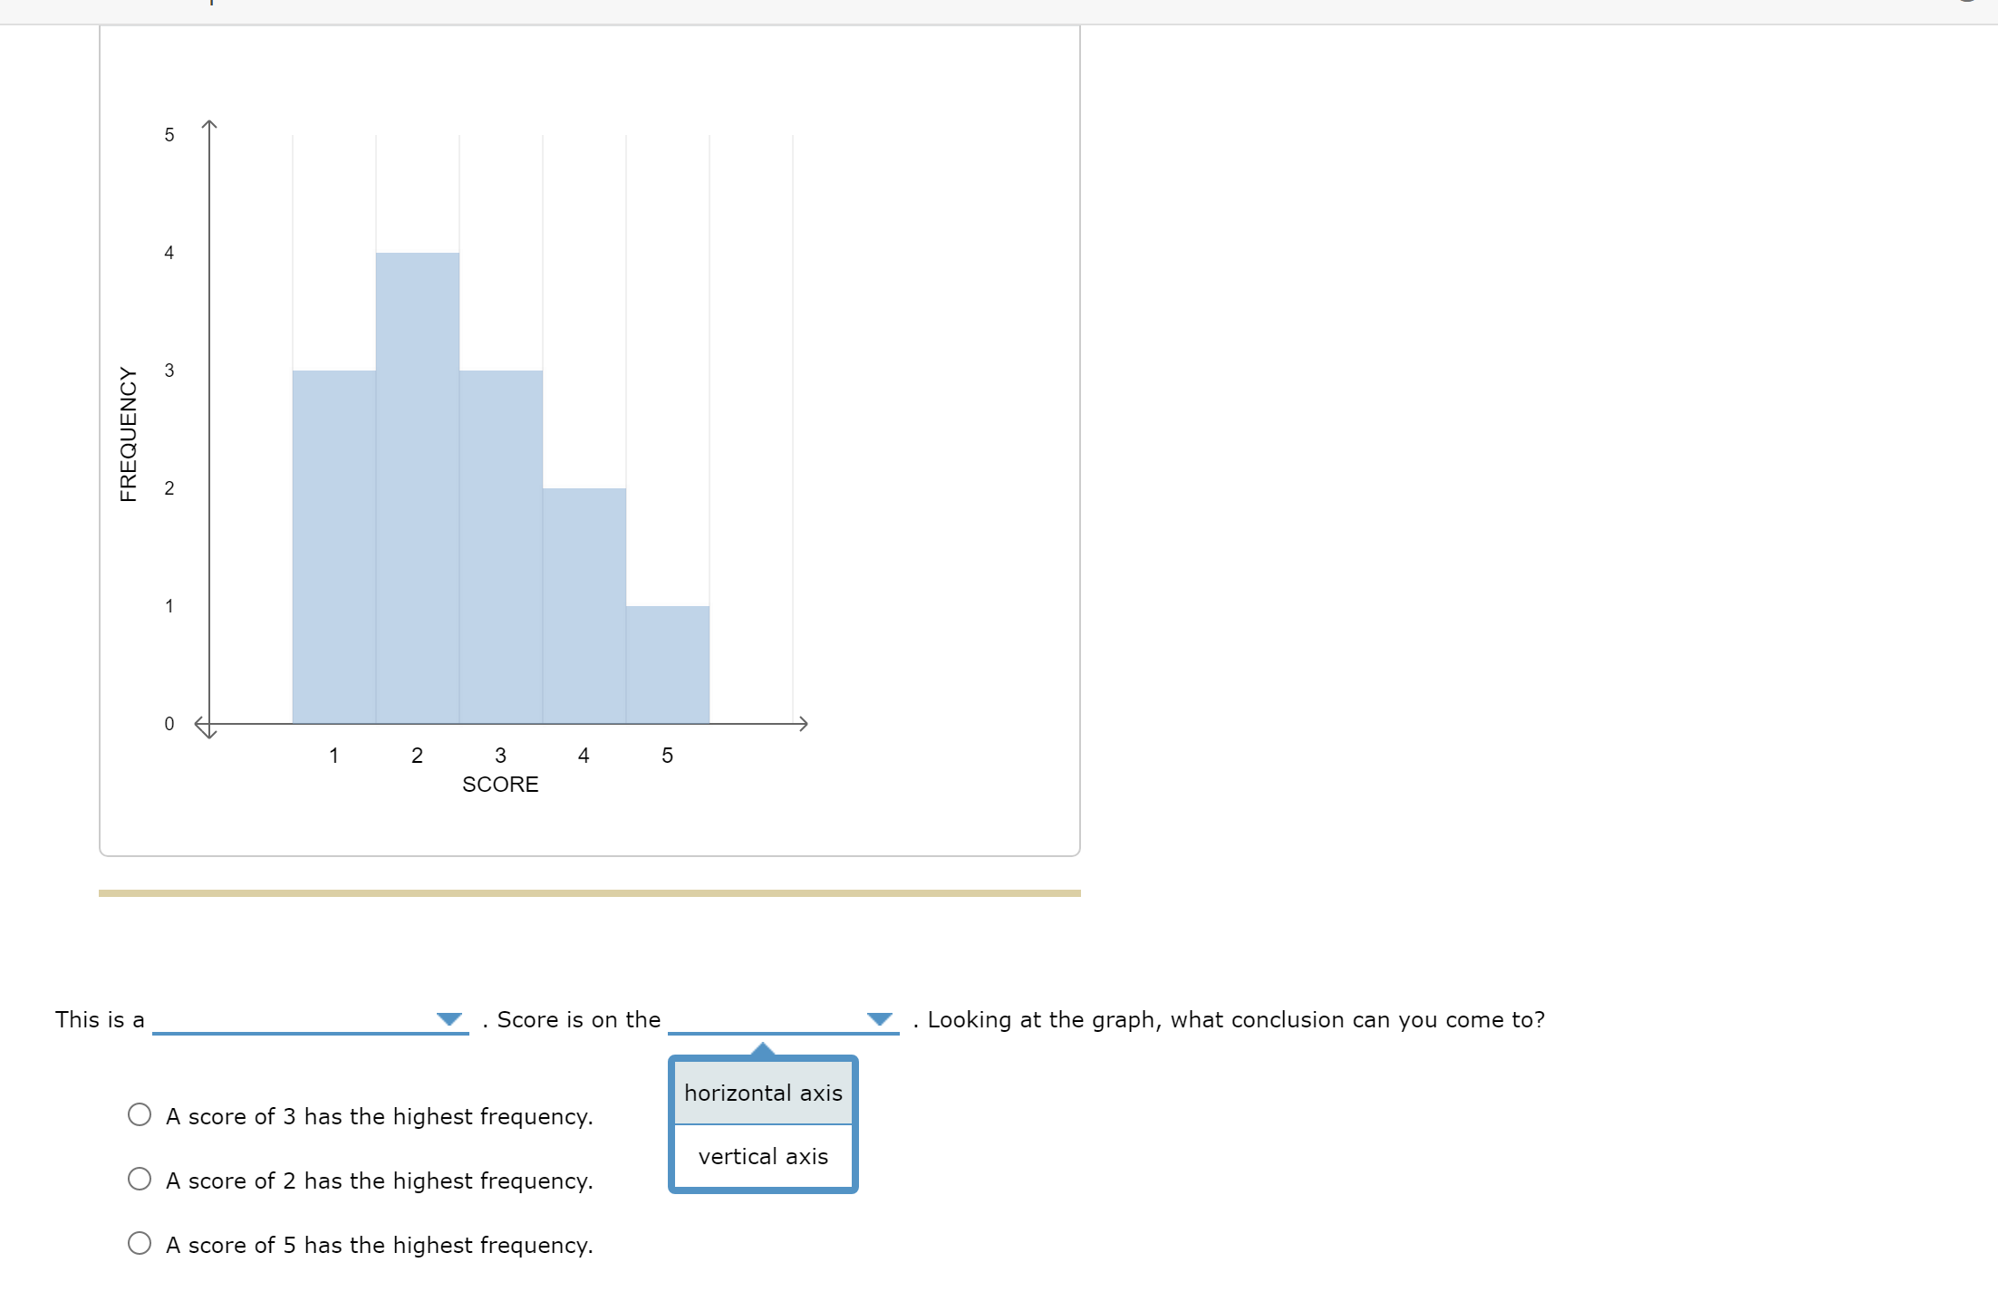Open the 'This is a' dropdown arrow

tap(449, 1019)
